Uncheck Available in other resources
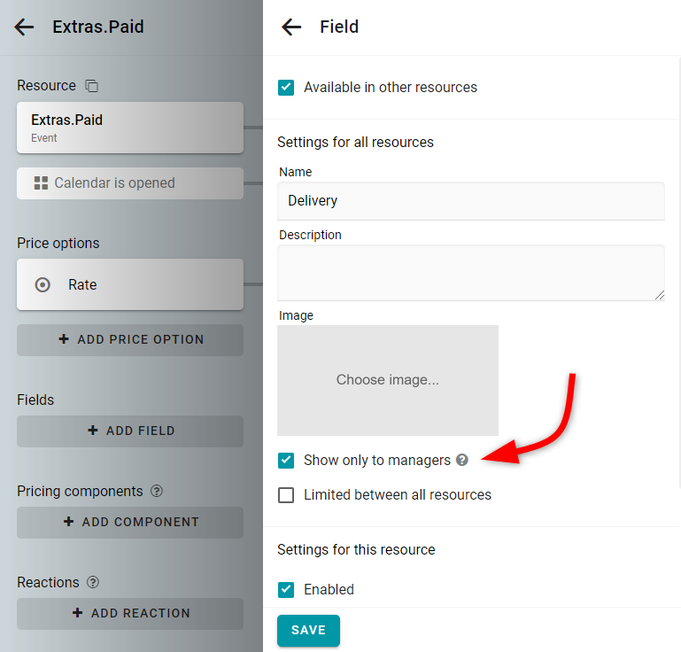Image resolution: width=681 pixels, height=652 pixels. point(286,88)
